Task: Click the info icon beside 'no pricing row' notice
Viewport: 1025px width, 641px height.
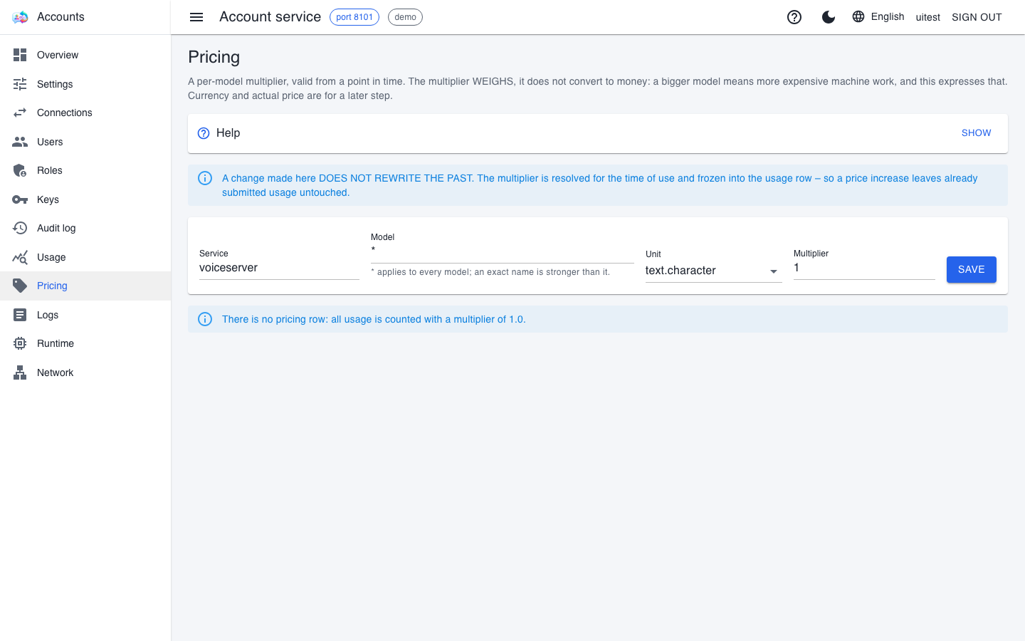Action: pos(205,319)
